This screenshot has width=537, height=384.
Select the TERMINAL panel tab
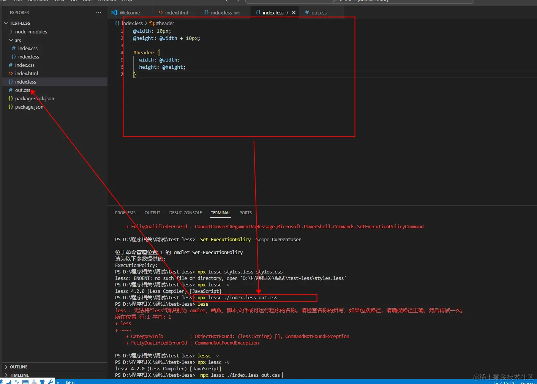click(221, 213)
